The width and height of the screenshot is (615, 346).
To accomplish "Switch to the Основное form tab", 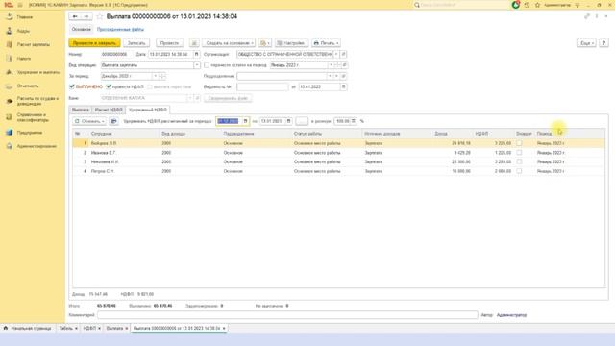I will (x=81, y=30).
